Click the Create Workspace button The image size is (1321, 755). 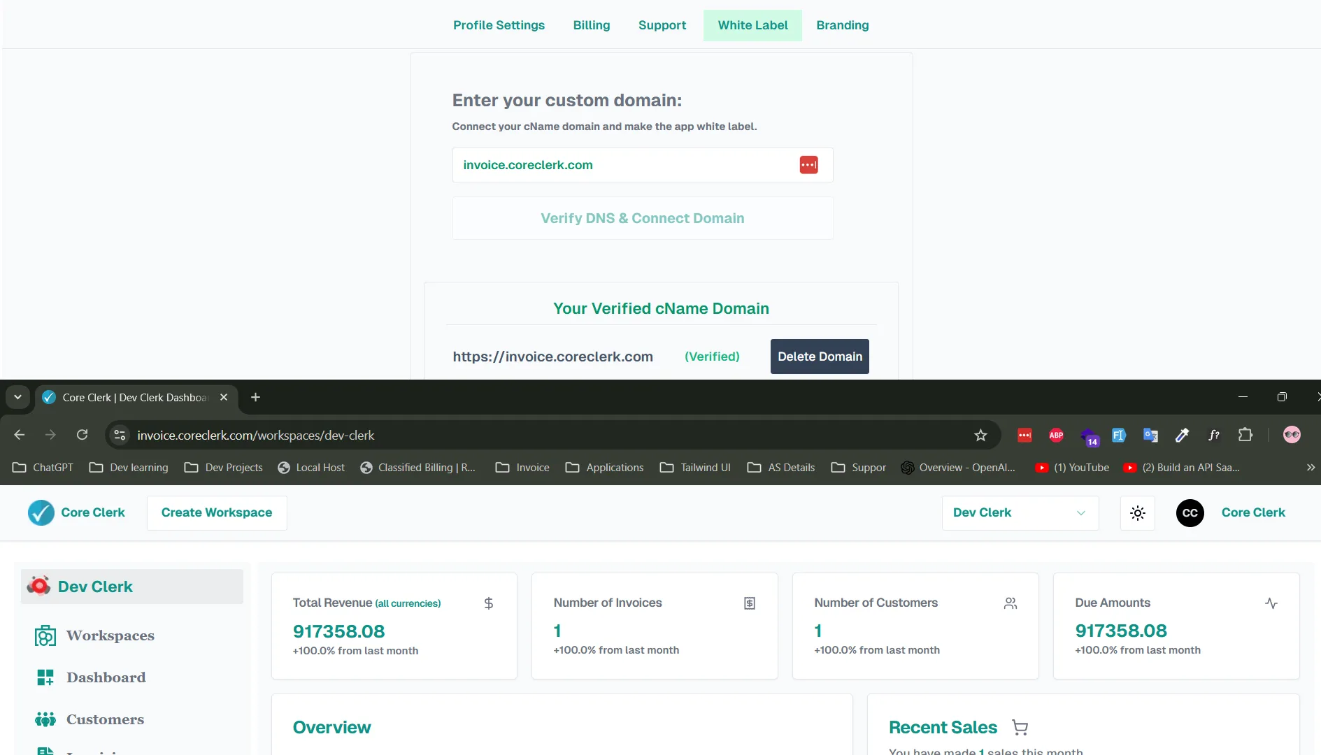[x=217, y=512]
